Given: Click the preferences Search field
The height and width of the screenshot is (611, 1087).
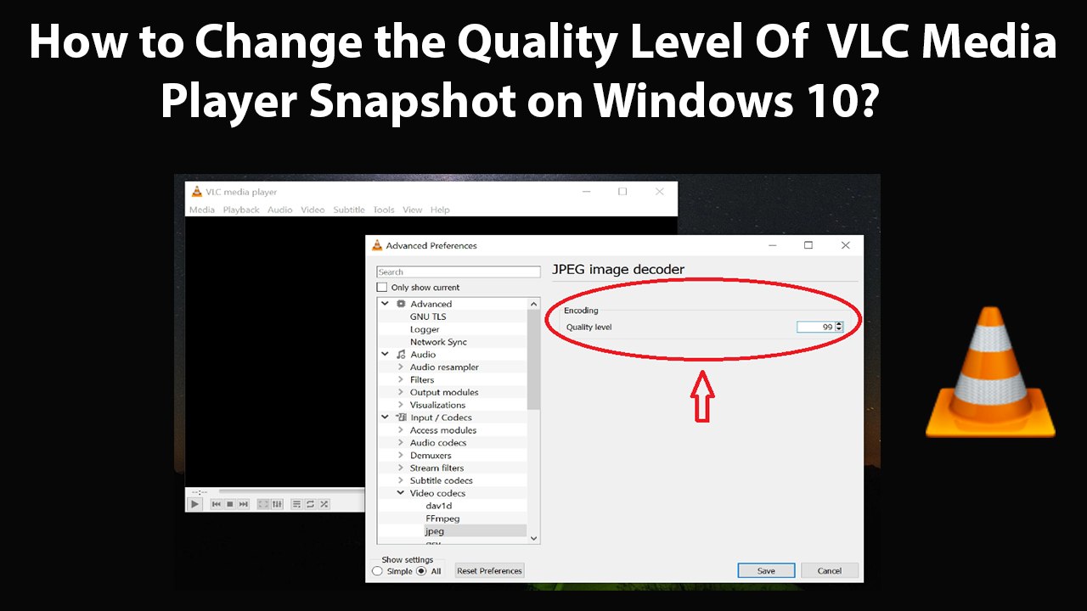Looking at the screenshot, I should pyautogui.click(x=459, y=272).
